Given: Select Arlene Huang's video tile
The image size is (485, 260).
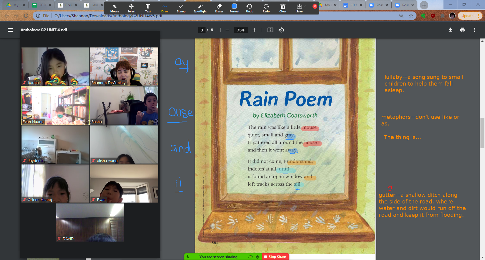Looking at the screenshot, I should click(x=55, y=184).
